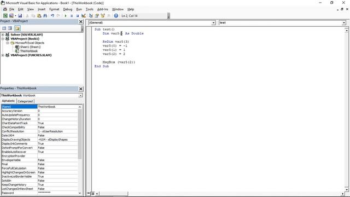The width and height of the screenshot is (350, 197).
Task: Click the ReDim var5(3) code line
Action: (115, 42)
